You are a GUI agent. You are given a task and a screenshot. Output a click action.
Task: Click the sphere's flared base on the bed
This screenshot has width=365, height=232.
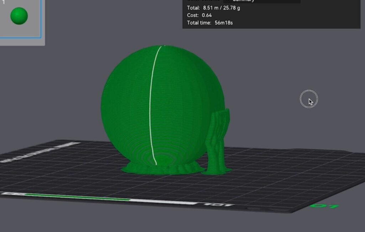[135, 169]
